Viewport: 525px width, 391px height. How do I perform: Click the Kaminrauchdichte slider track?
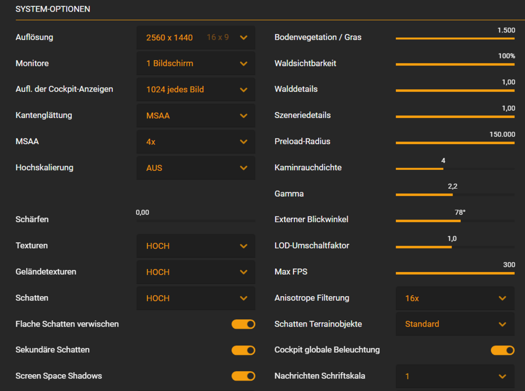pyautogui.click(x=455, y=169)
